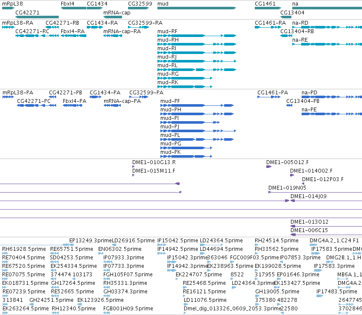This screenshot has height=315, width=362.
Task: Select protein mud-PG
Action: point(186,148)
